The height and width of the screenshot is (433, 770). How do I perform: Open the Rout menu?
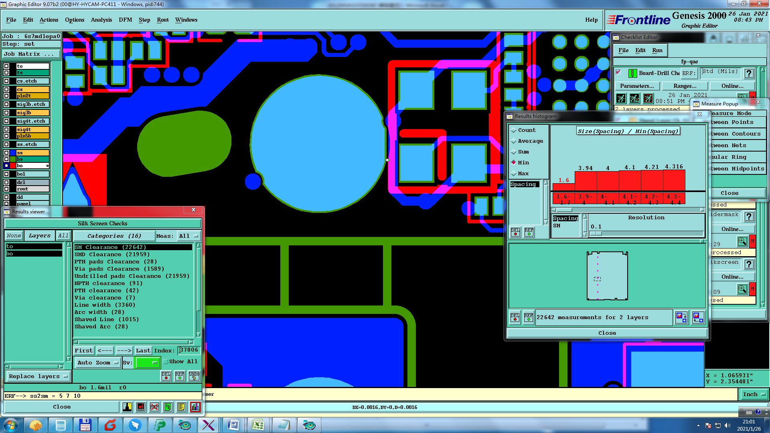(163, 20)
